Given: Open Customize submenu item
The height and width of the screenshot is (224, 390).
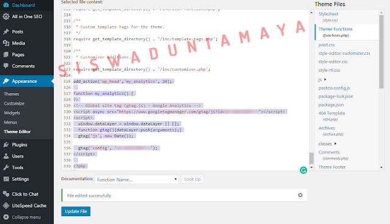Looking at the screenshot, I should point(14,103).
